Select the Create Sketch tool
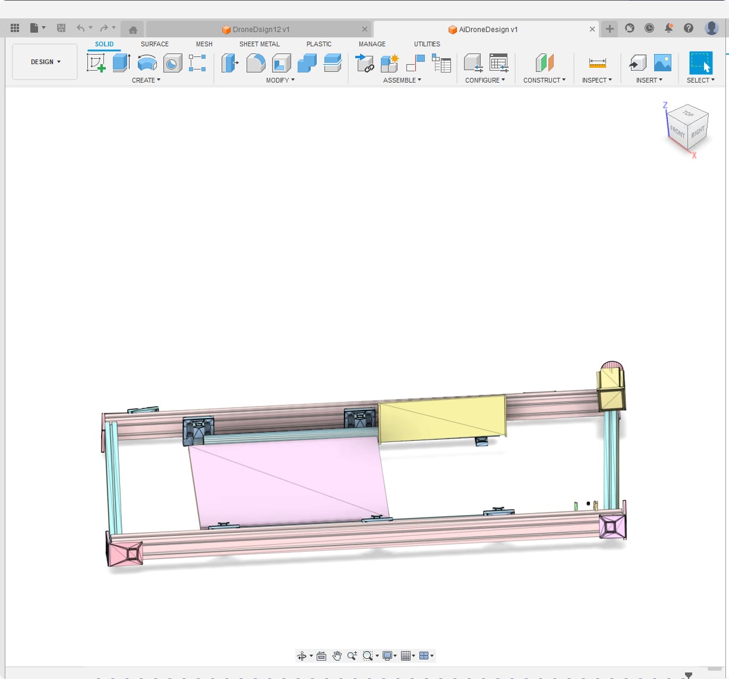 coord(96,62)
